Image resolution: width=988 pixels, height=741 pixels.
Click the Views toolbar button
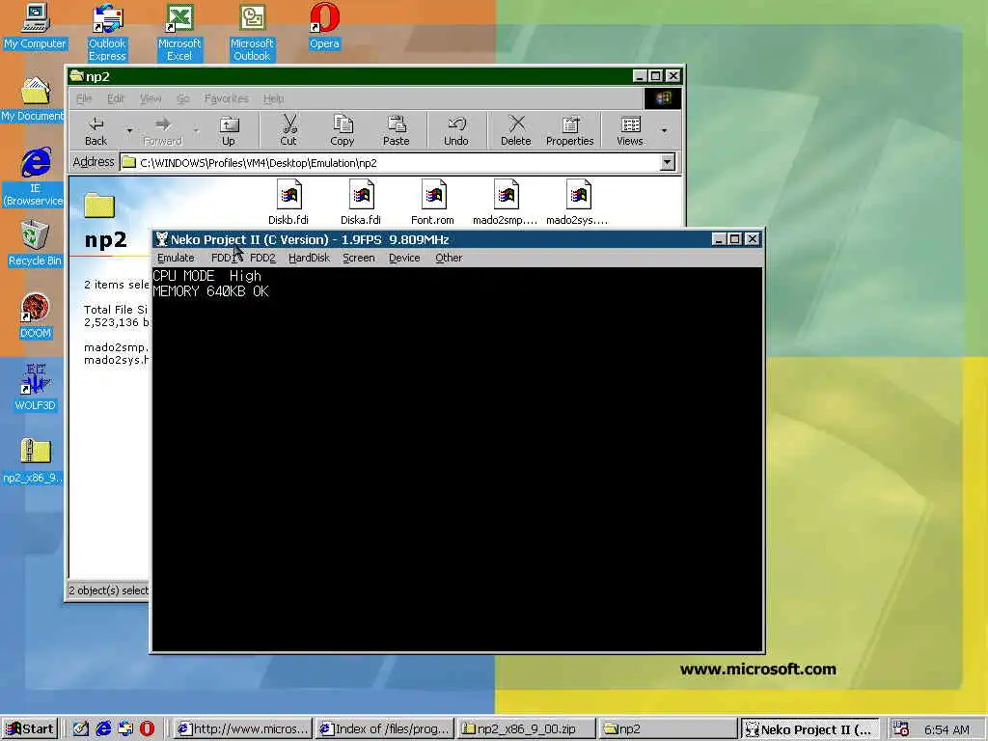pyautogui.click(x=630, y=131)
